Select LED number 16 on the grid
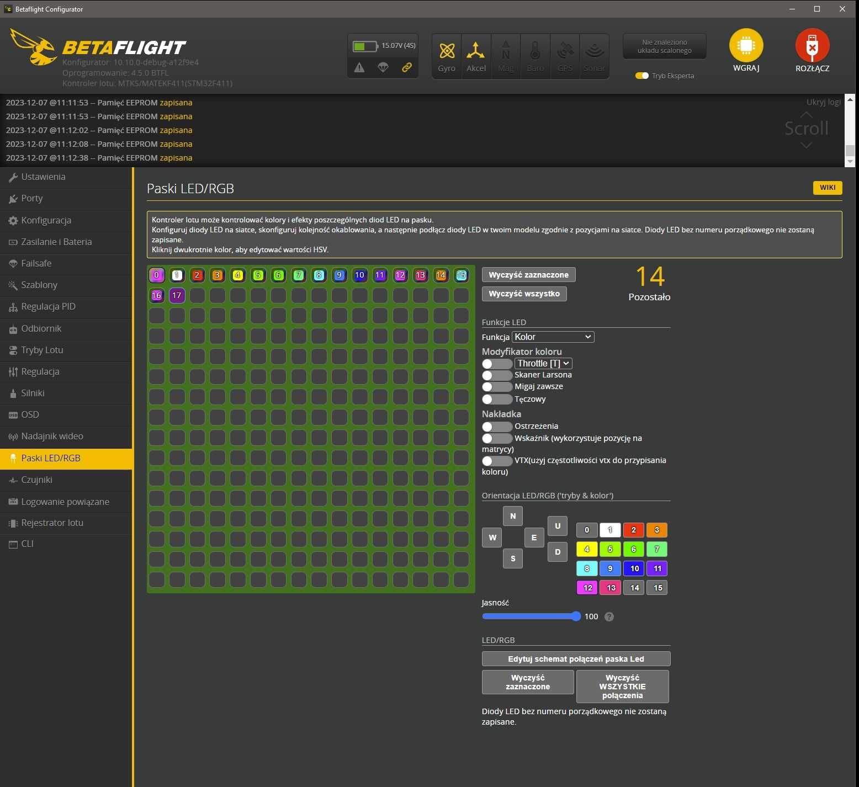 [x=157, y=295]
